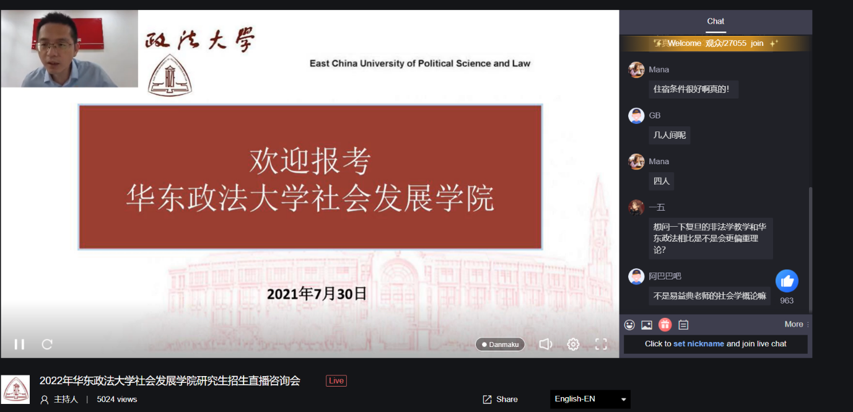Click the image upload icon in chat
This screenshot has height=412, width=853.
(647, 325)
